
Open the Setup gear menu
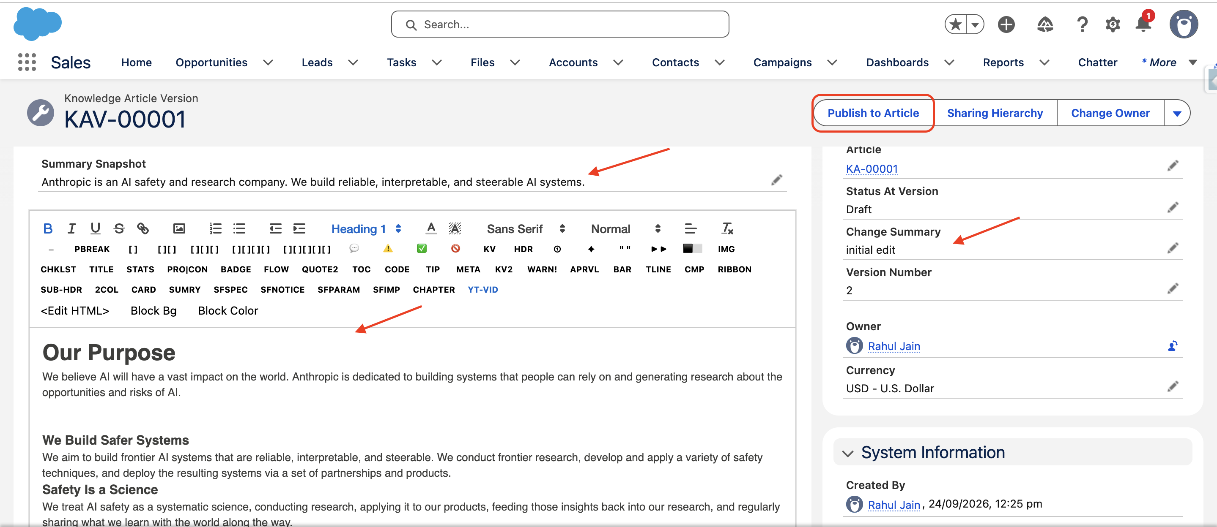point(1113,24)
